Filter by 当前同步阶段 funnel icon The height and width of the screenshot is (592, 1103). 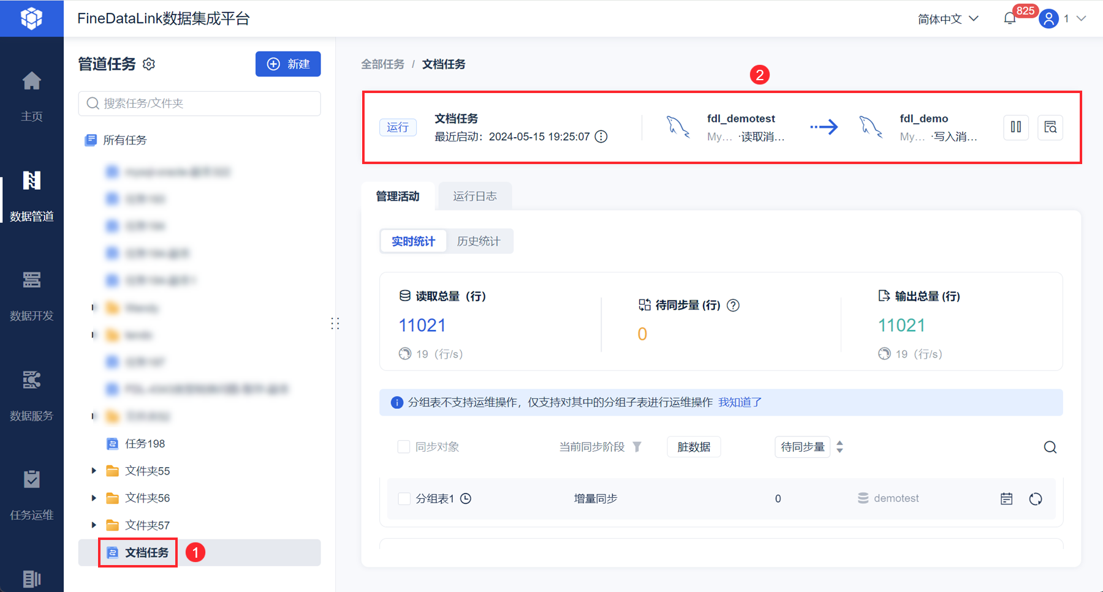coord(637,447)
